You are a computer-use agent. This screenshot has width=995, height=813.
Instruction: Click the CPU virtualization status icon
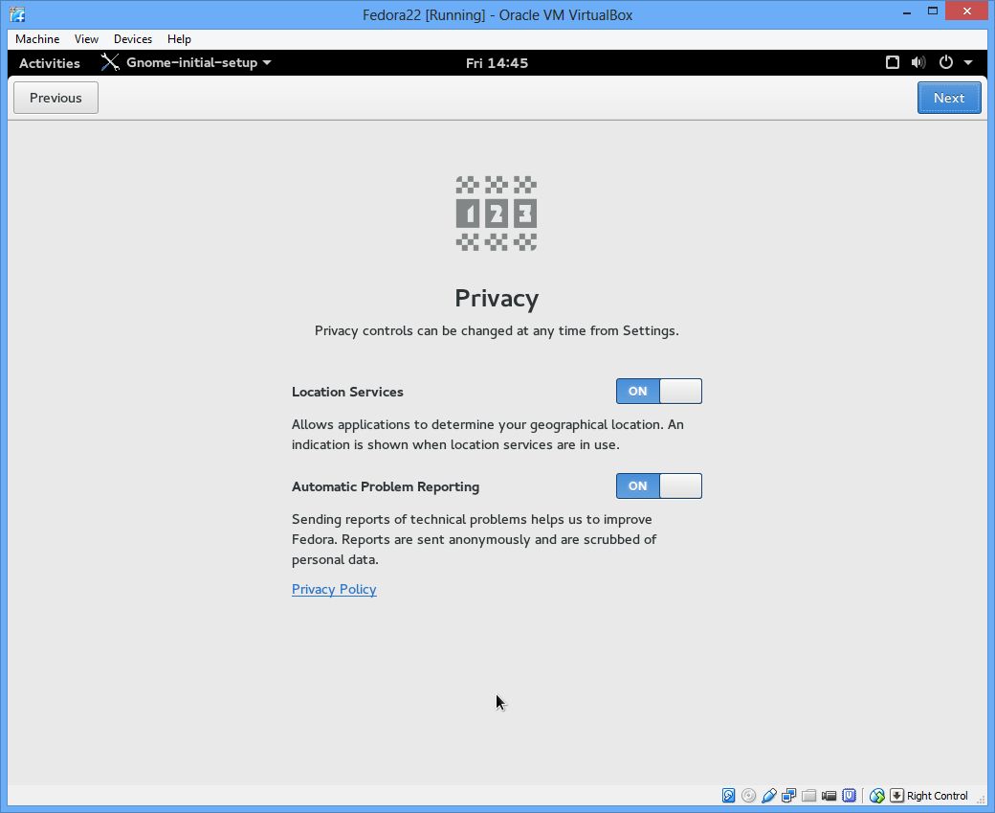[849, 795]
